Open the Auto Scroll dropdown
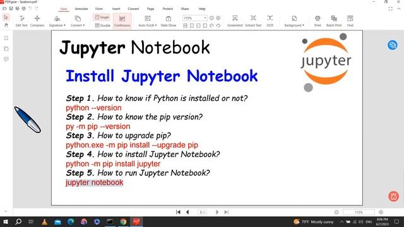404x227 pixels. coord(147,21)
